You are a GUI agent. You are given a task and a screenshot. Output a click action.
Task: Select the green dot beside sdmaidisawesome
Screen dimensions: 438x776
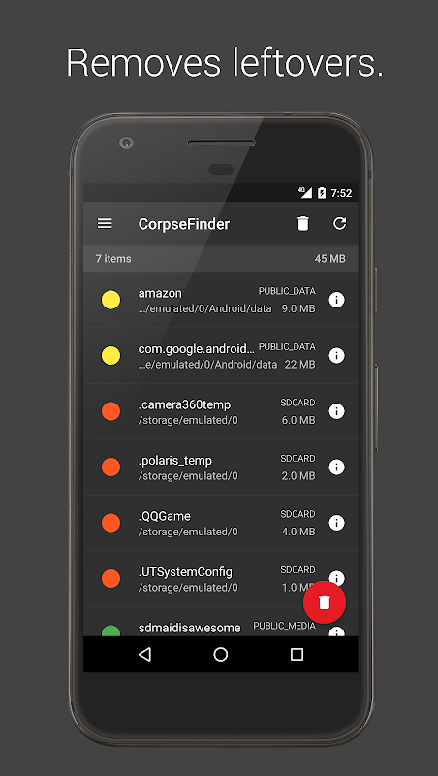pos(110,630)
